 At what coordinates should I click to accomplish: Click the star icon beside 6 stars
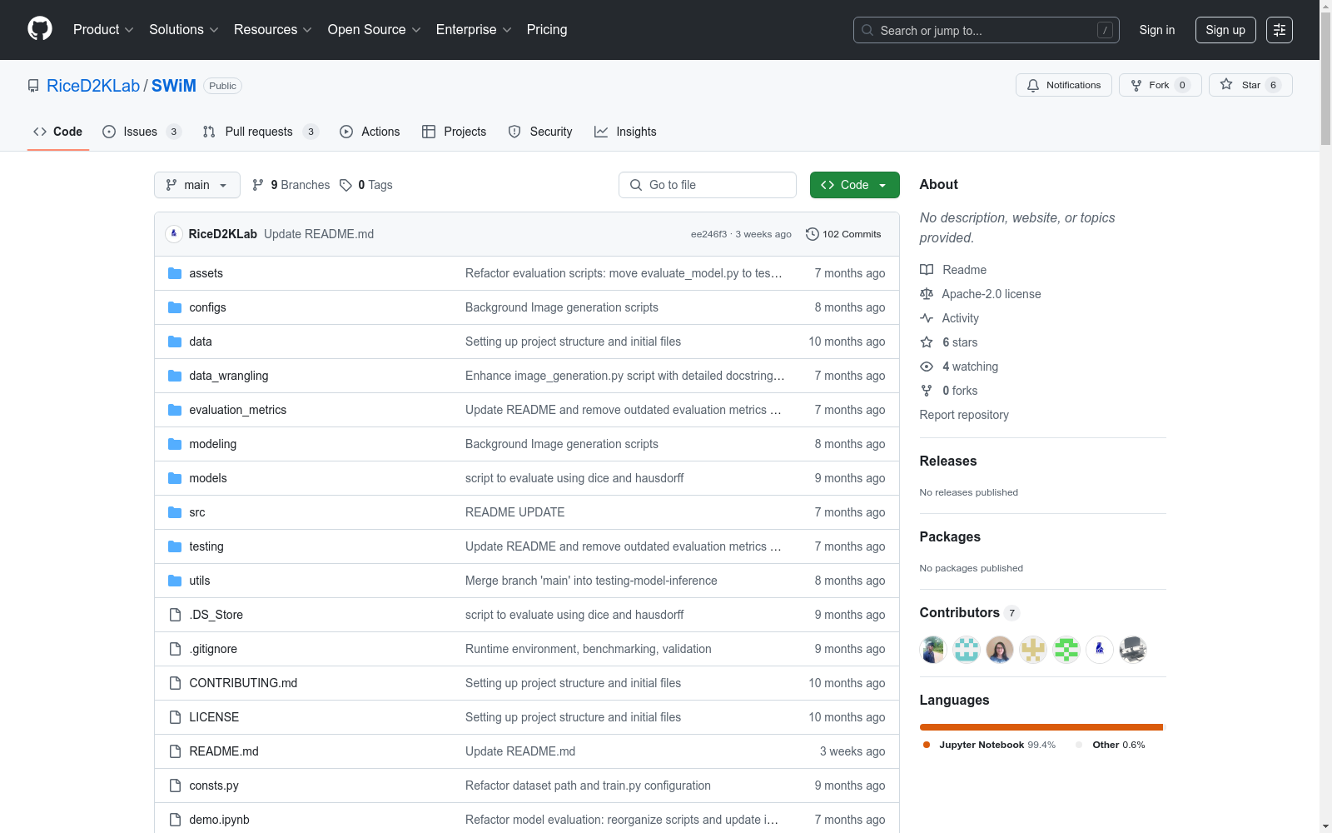(x=927, y=342)
